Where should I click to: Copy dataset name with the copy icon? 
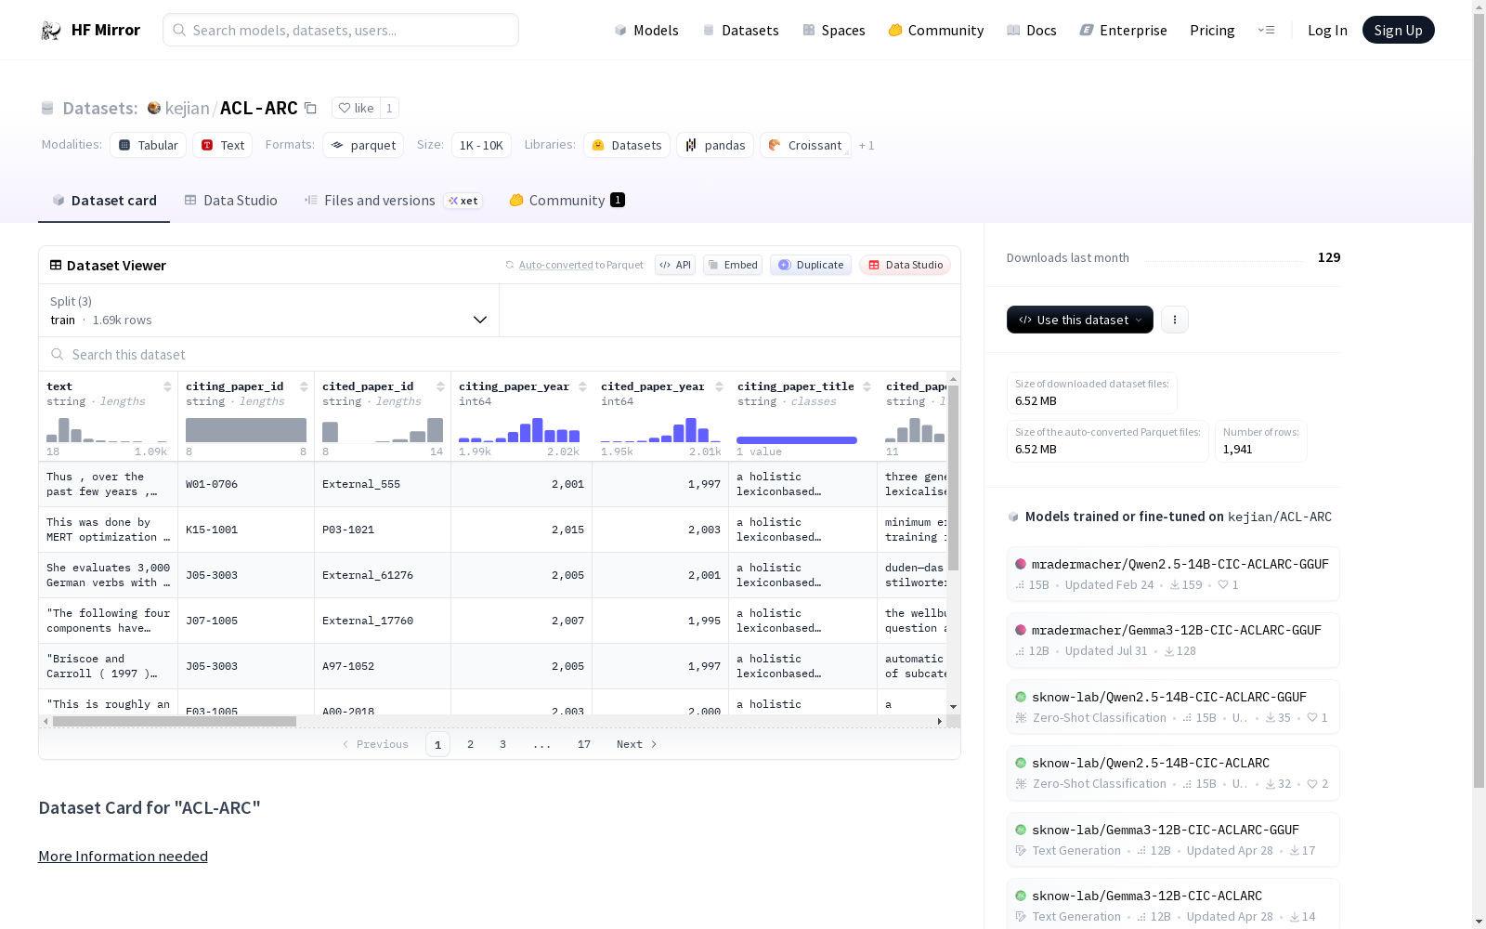tap(311, 109)
